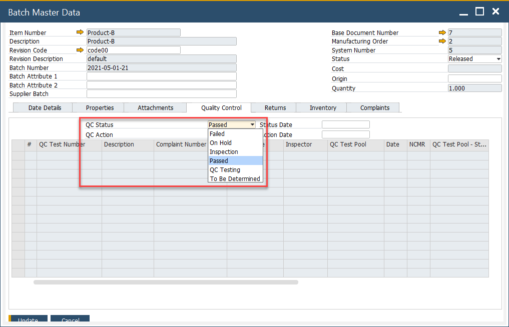
Task: Click the Cancel button
Action: tap(70, 320)
